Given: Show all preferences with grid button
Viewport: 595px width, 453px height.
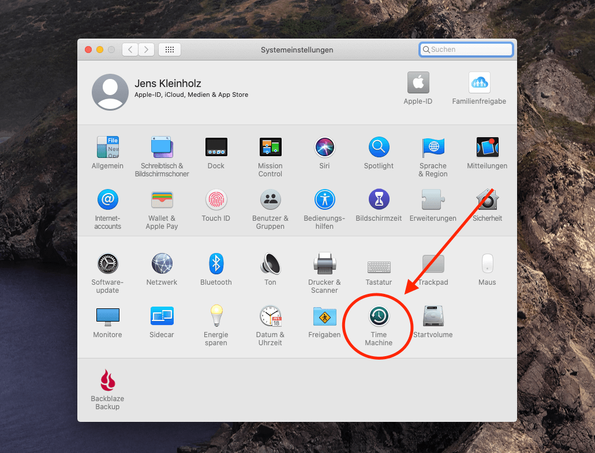Looking at the screenshot, I should click(170, 50).
